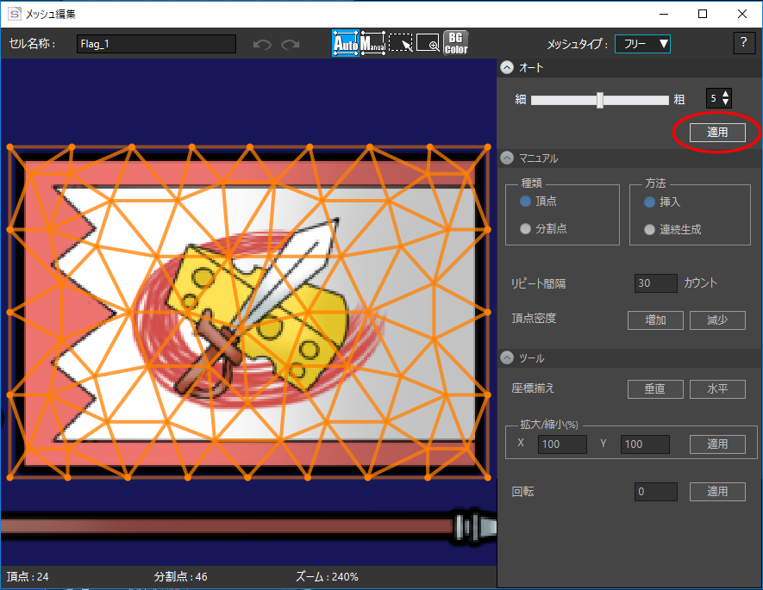Click the 頂点密度 label
Image resolution: width=763 pixels, height=590 pixels.
pyautogui.click(x=534, y=319)
